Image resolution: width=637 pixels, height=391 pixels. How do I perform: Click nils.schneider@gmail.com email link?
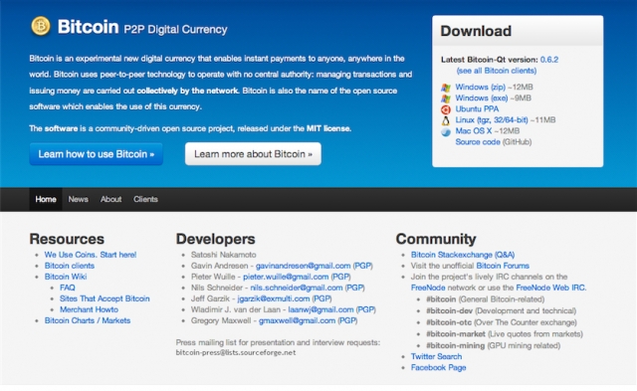click(x=297, y=288)
